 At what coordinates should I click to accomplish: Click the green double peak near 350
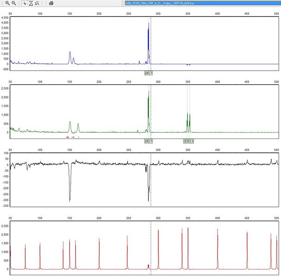pyautogui.click(x=188, y=118)
